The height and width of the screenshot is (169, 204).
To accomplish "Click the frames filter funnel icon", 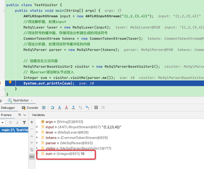I will 24,123.
